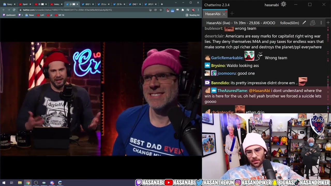The image size is (331, 186).
Task: Open yt bookmark
Action: pos(50,15)
